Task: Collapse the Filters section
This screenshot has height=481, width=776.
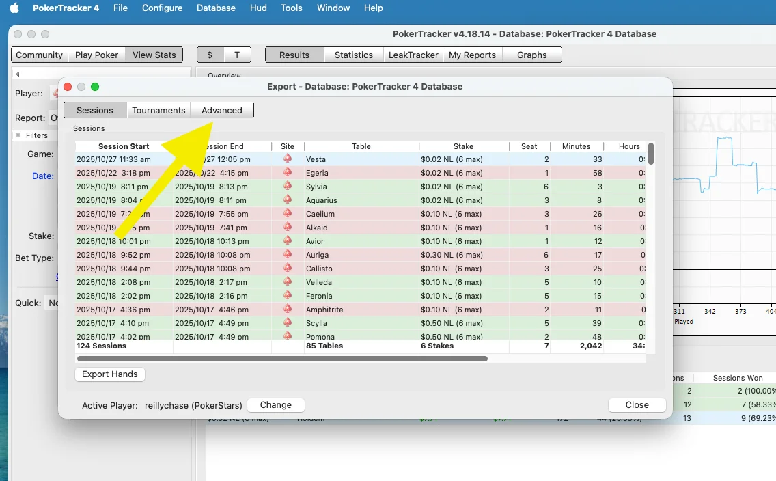Action: point(18,135)
